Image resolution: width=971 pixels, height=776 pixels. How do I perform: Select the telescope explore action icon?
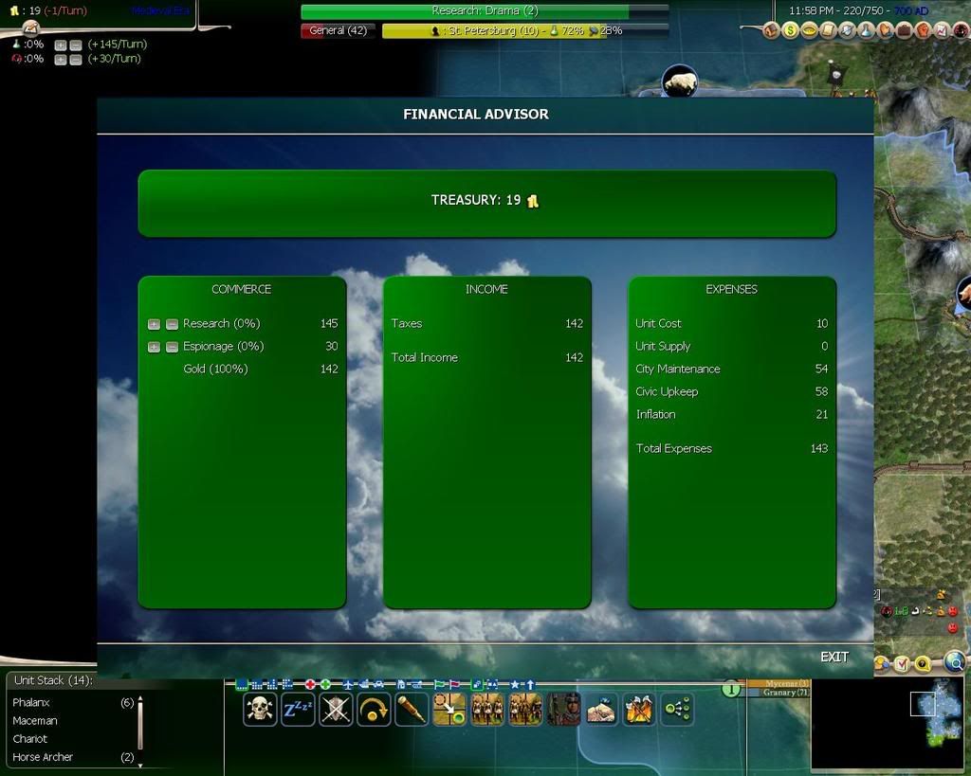pos(412,710)
